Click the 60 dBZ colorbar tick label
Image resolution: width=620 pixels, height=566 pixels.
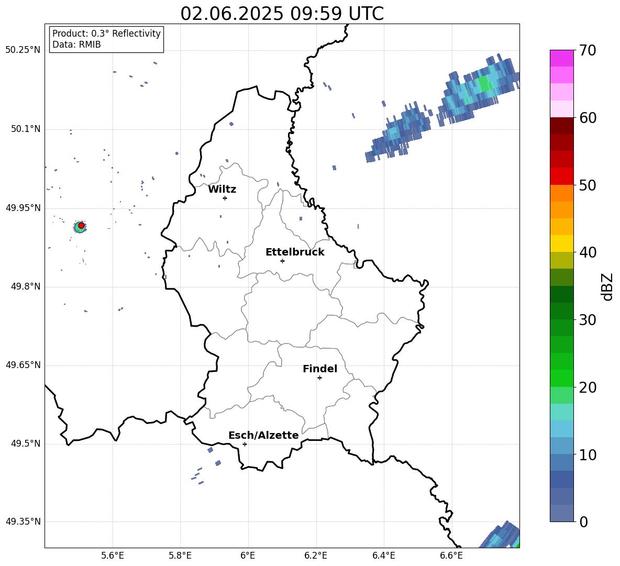(x=588, y=118)
